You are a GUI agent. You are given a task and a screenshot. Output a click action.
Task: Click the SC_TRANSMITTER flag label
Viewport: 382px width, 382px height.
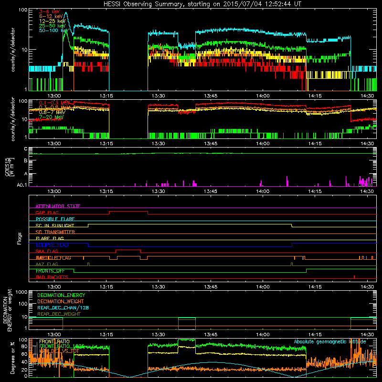pos(55,232)
